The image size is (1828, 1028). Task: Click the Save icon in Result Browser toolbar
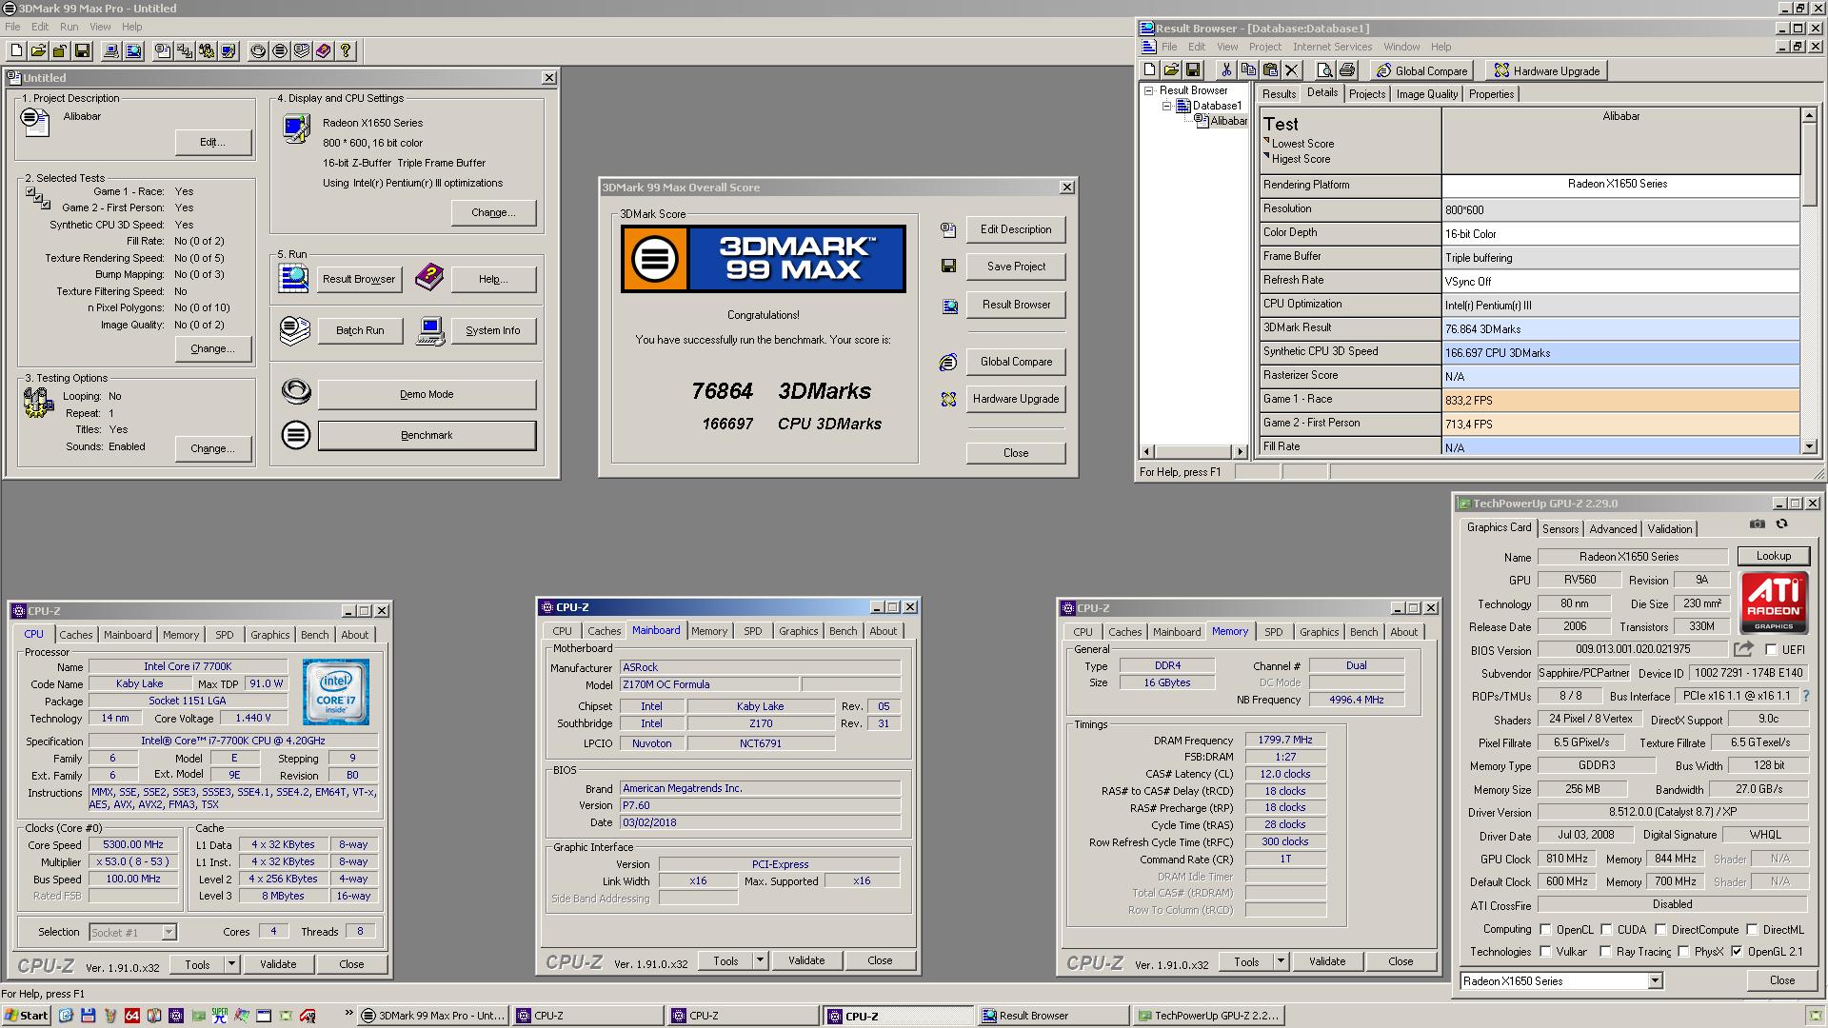click(1193, 70)
